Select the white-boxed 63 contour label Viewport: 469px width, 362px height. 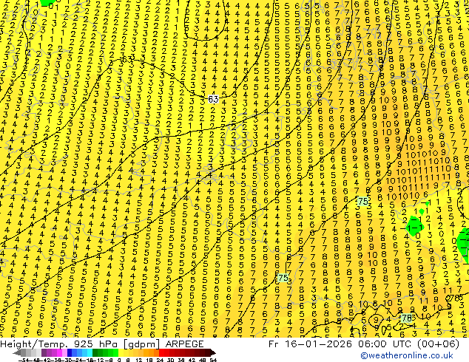click(x=213, y=99)
